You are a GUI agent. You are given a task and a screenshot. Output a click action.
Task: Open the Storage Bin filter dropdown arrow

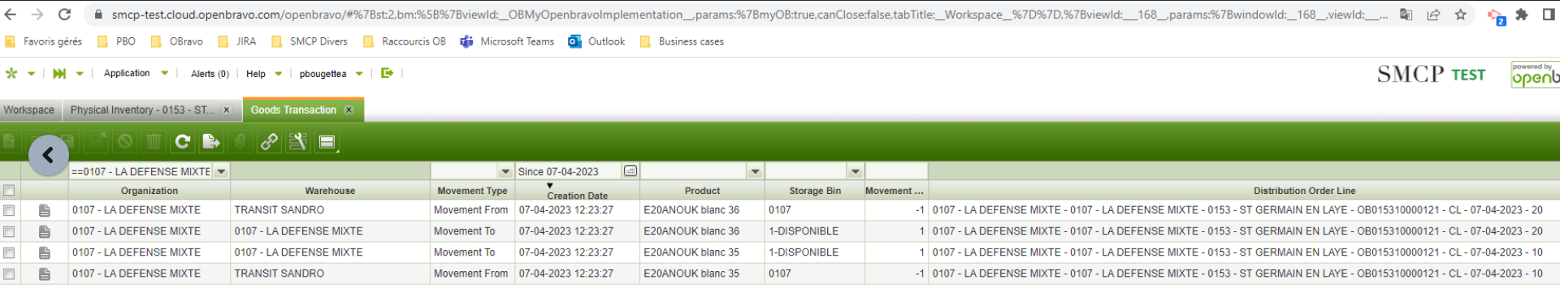tap(855, 171)
